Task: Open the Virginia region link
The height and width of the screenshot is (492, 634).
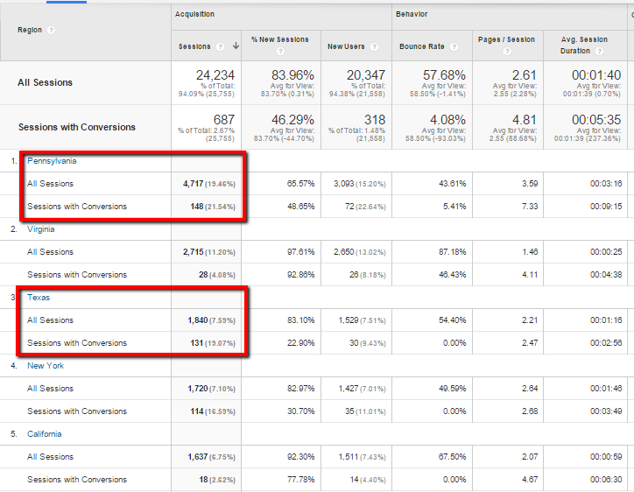Action: [41, 229]
